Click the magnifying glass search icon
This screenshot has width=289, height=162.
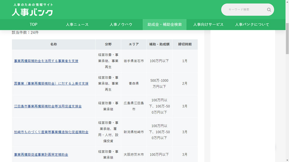(x=269, y=10)
